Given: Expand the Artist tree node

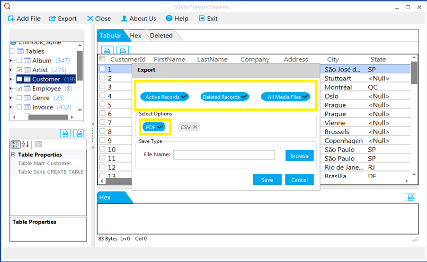Looking at the screenshot, I should pyautogui.click(x=11, y=70).
